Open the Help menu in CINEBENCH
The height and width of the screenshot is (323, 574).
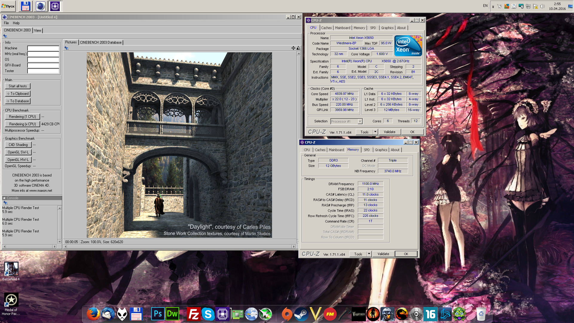coord(16,23)
